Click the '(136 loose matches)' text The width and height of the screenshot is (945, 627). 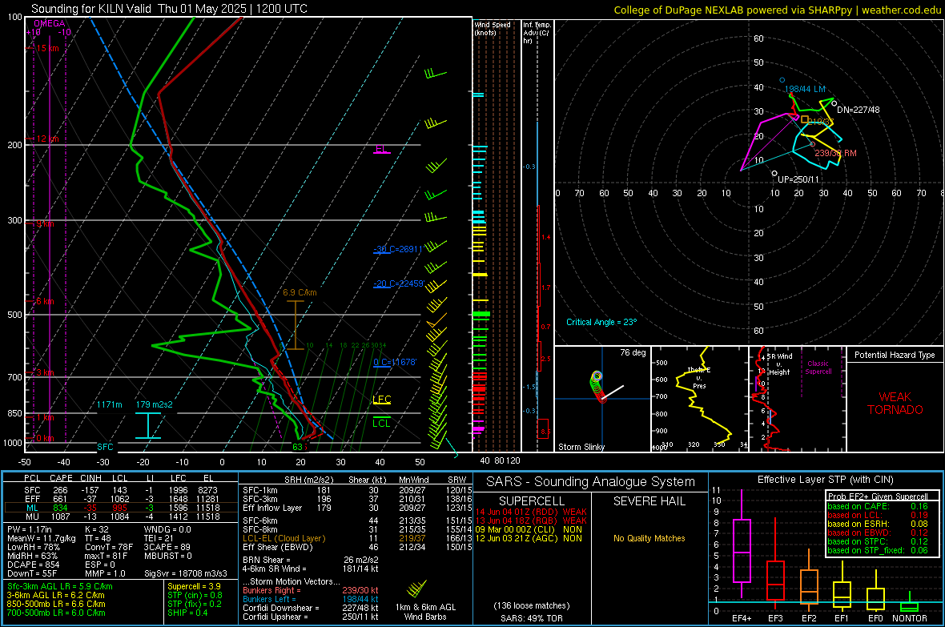tap(531, 605)
